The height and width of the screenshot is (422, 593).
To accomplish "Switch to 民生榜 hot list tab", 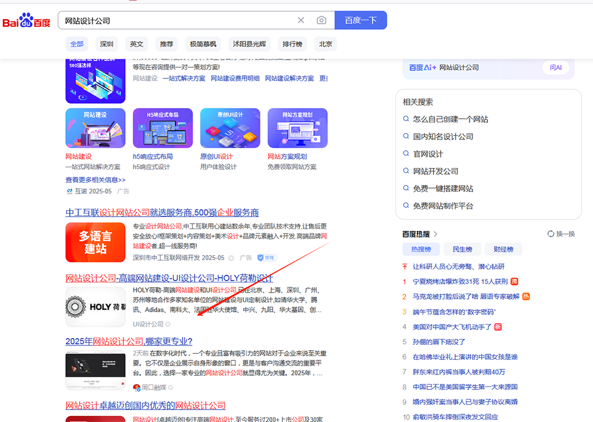I will click(462, 249).
